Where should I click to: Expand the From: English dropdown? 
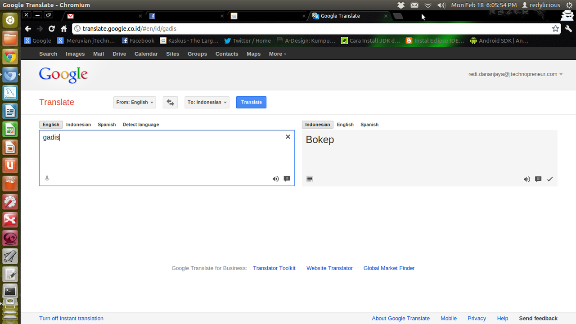pos(135,102)
